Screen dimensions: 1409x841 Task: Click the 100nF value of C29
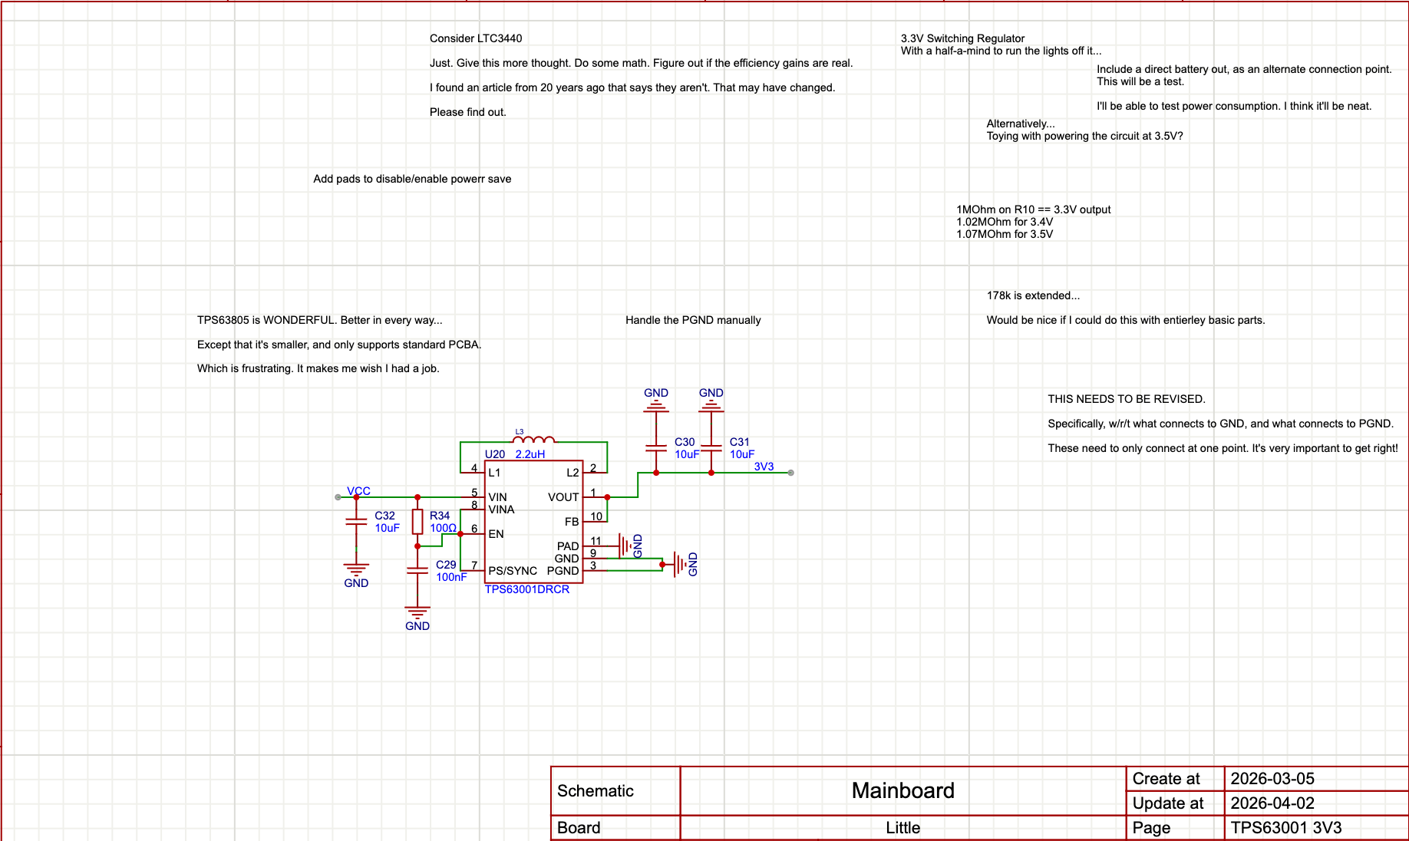[451, 577]
